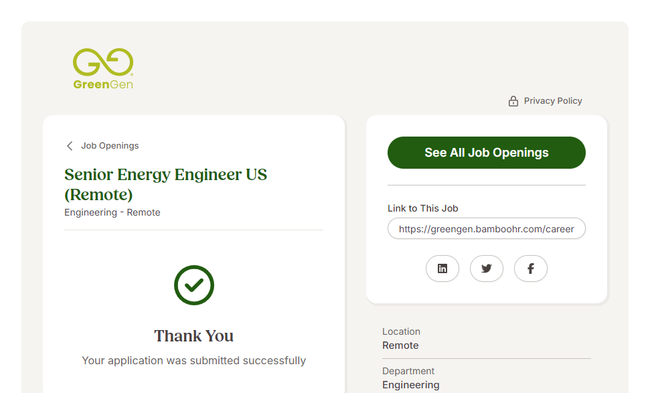Open the Privacy Policy link
The height and width of the screenshot is (393, 650).
(553, 101)
